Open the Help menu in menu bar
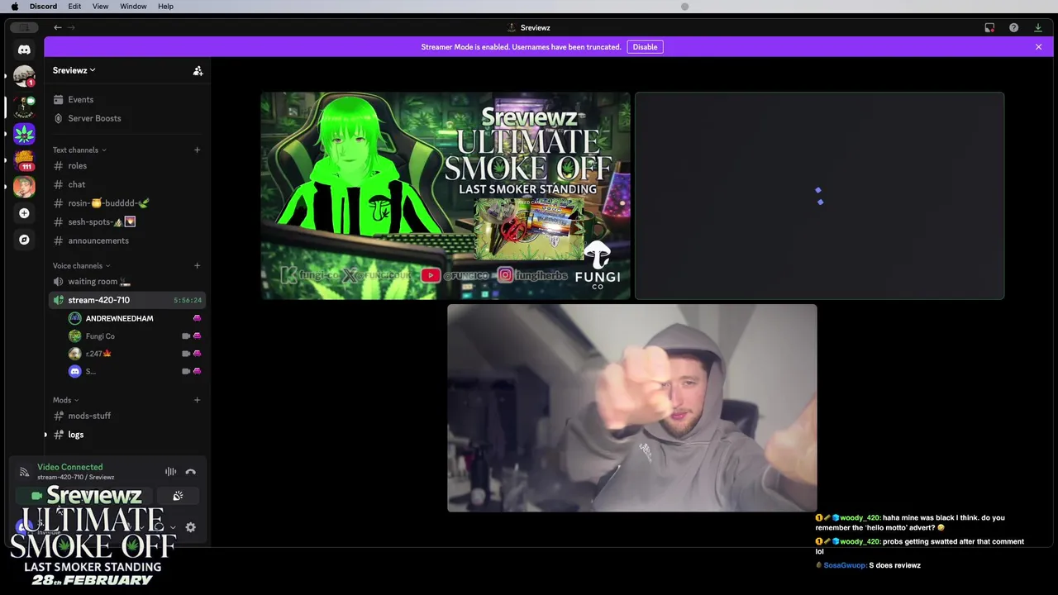1058x595 pixels. click(165, 7)
